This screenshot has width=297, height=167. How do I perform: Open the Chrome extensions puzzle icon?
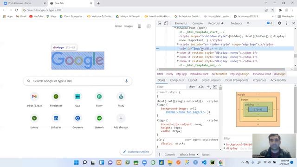click(280, 10)
